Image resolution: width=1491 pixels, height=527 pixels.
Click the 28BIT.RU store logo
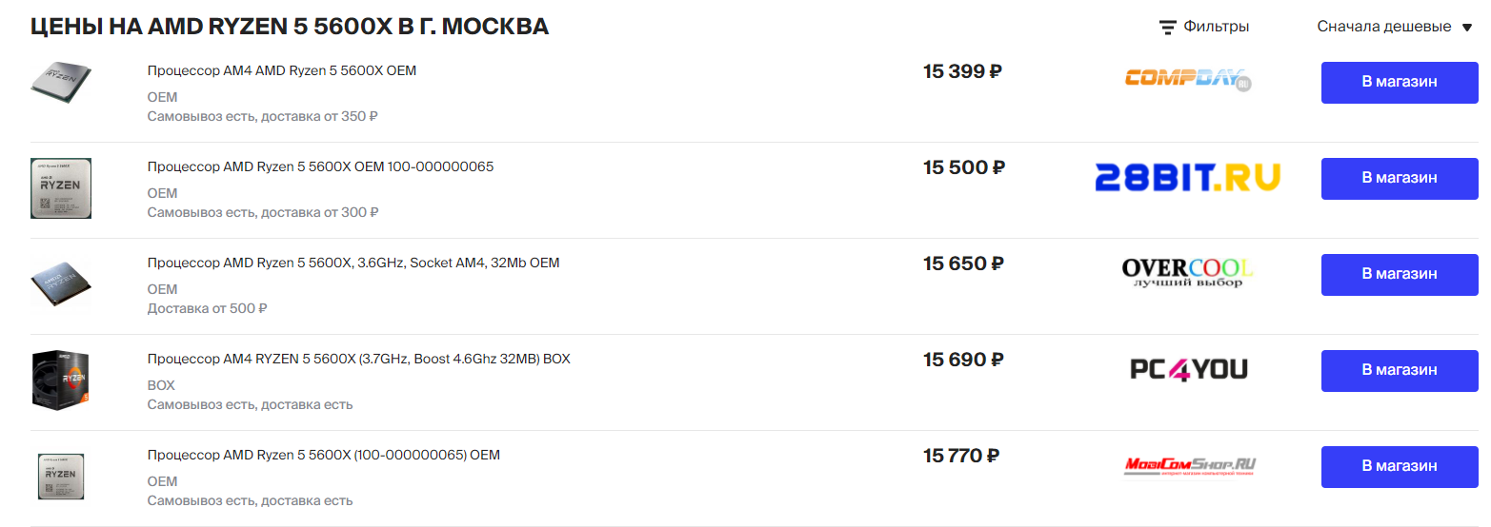pyautogui.click(x=1187, y=177)
